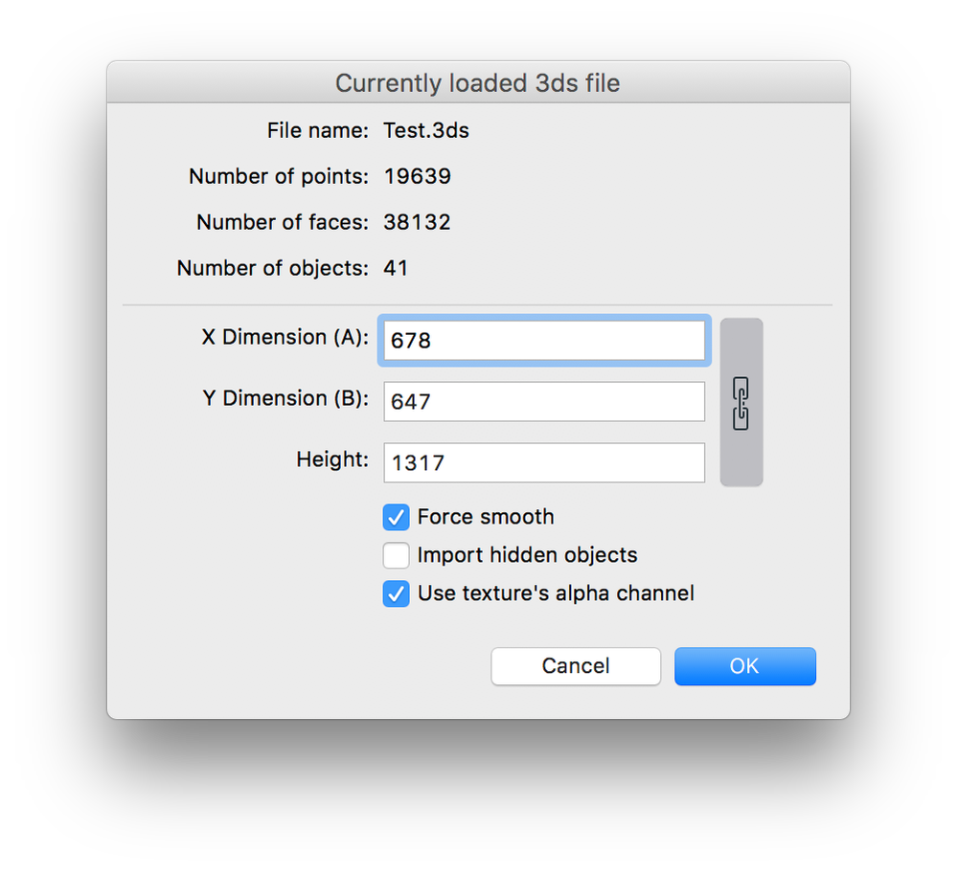
Task: Click the dialog title 'Currently loaded 3ds file'
Action: point(477,83)
